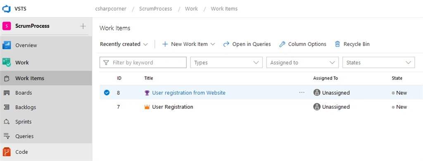
Task: Open the Overview hub icon
Action: point(7,45)
